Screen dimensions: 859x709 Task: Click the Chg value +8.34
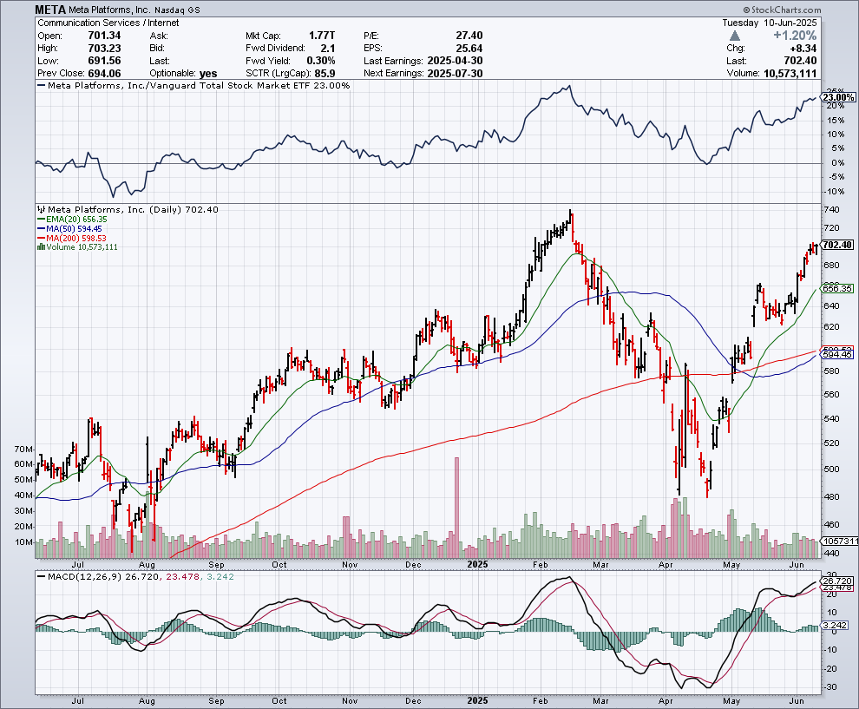[x=803, y=49]
